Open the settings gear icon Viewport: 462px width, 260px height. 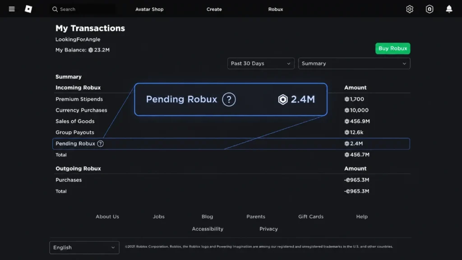[x=410, y=9]
